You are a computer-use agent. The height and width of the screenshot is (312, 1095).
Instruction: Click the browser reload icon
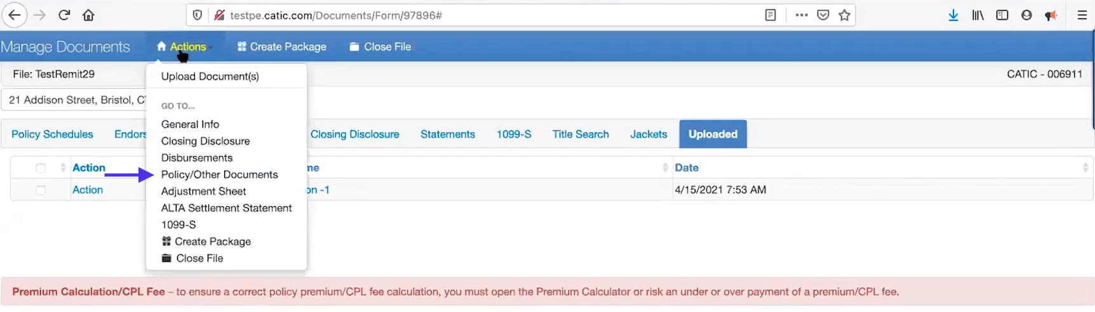64,15
